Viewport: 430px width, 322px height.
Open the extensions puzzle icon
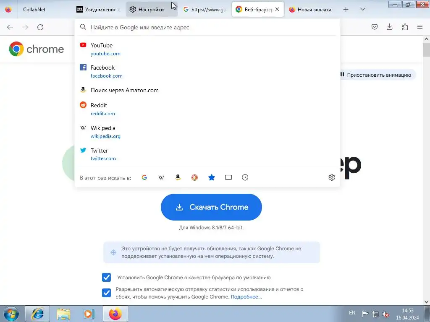[405, 27]
